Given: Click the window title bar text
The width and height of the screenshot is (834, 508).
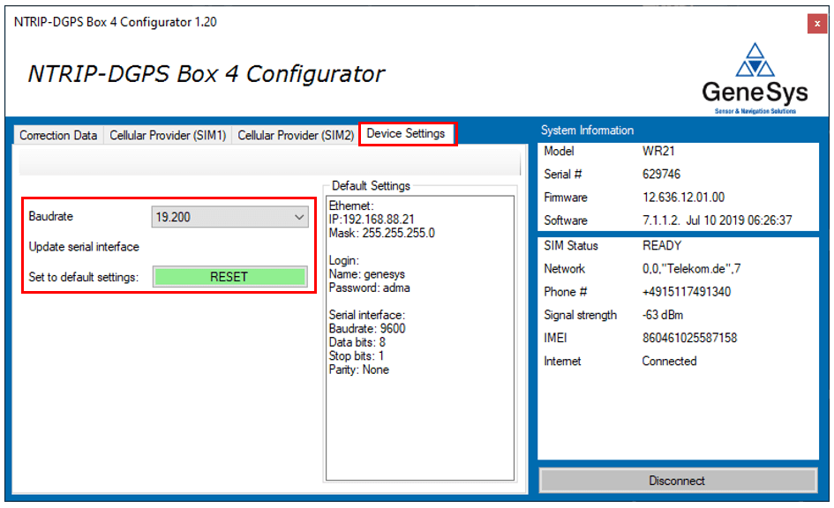Looking at the screenshot, I should pos(116,22).
